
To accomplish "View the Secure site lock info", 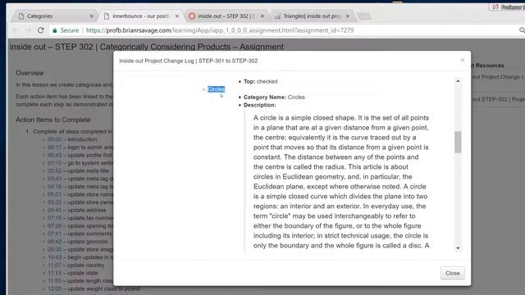I will (66, 30).
